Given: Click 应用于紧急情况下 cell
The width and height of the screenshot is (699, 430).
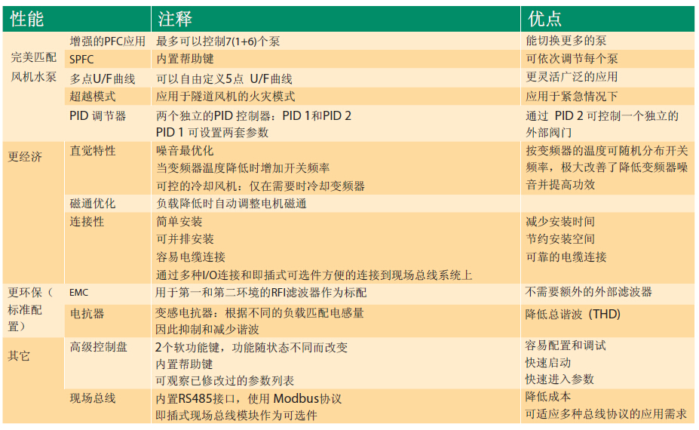Looking at the screenshot, I should (572, 97).
